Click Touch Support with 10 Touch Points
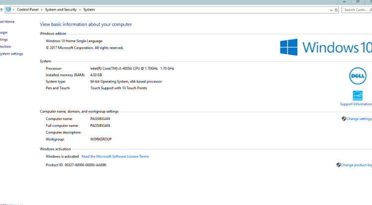The image size is (372, 205). click(118, 88)
